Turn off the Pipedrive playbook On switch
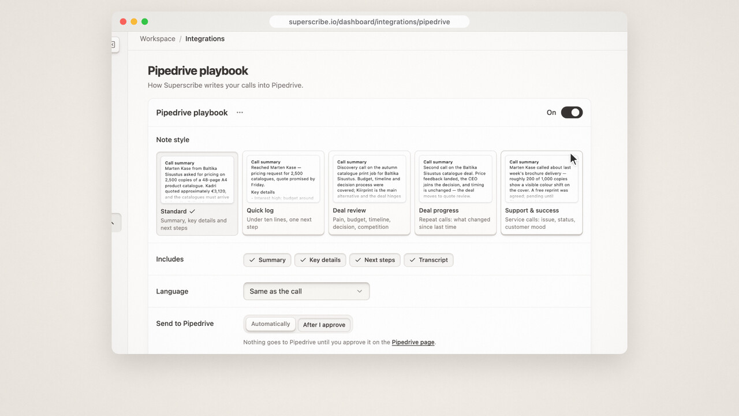The image size is (739, 416). (572, 113)
